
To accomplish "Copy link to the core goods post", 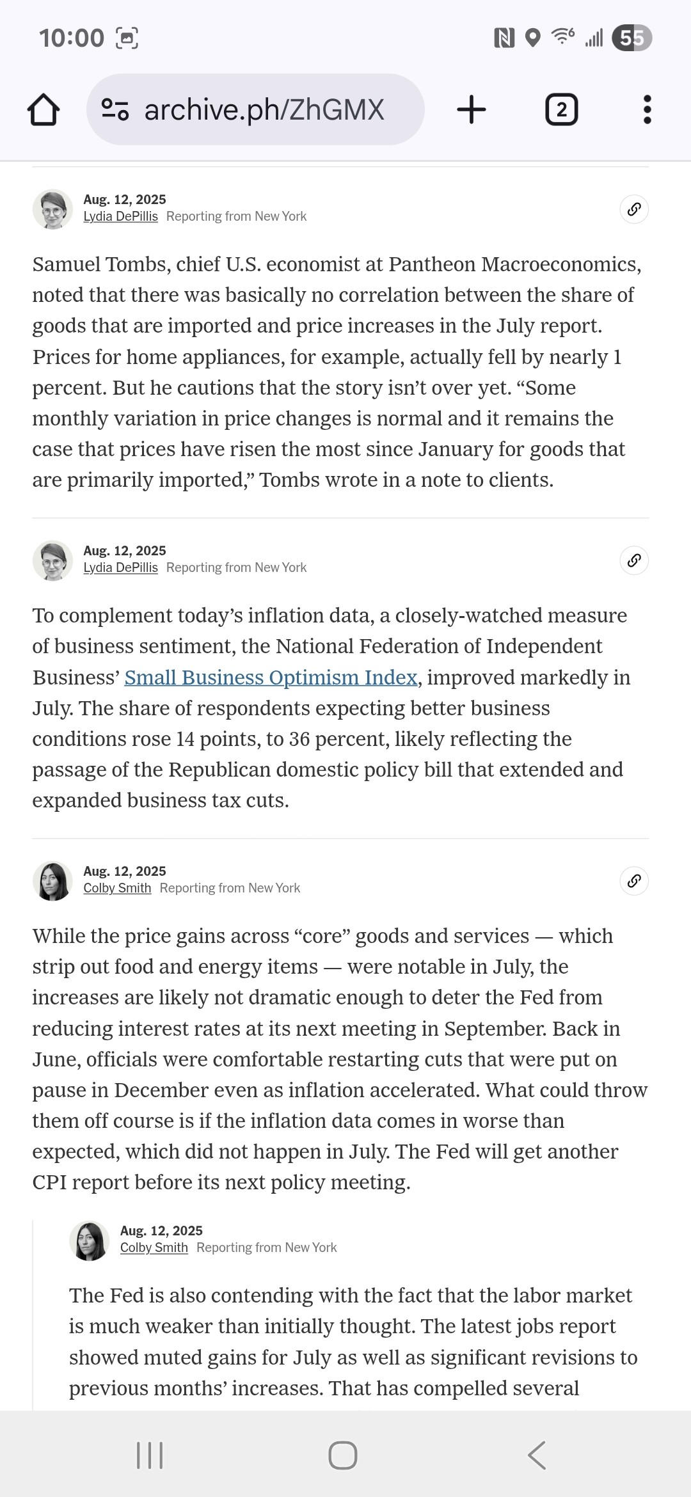I will pos(633,881).
